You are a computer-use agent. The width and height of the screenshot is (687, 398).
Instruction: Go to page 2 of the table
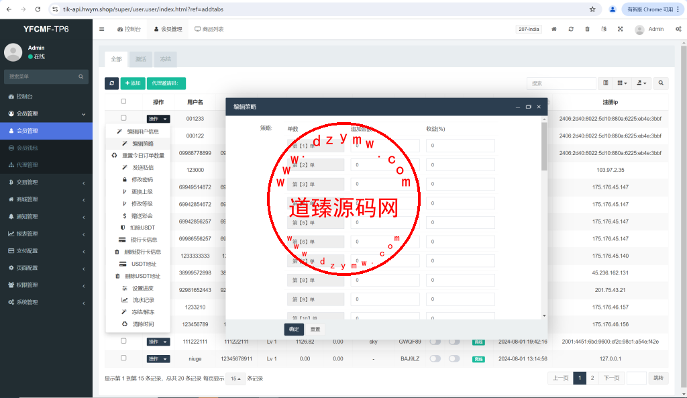592,378
